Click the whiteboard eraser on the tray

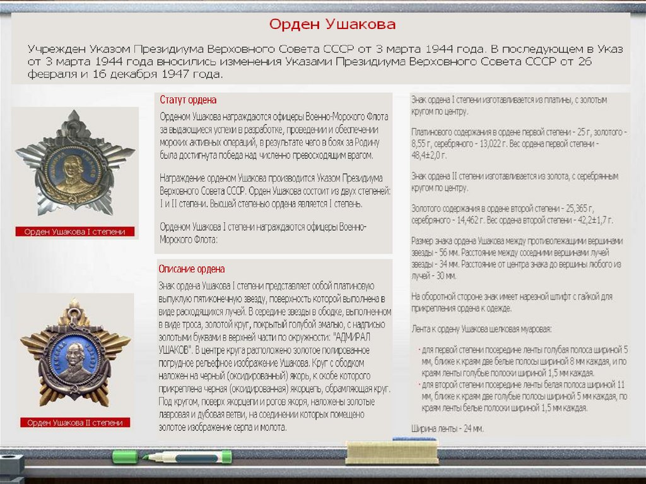(392, 451)
